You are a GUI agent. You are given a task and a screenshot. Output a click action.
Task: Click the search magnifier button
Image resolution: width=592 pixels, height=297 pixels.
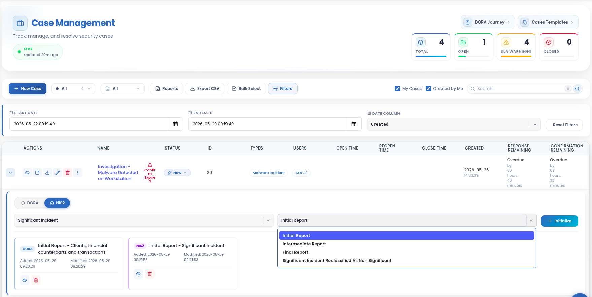coord(577,89)
